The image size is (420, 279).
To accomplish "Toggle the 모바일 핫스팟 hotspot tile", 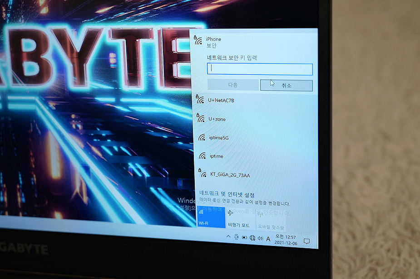I will click(x=271, y=221).
